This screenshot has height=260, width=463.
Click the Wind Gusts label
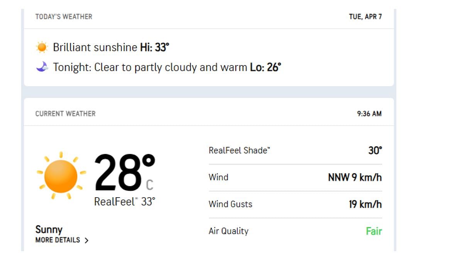pyautogui.click(x=230, y=204)
